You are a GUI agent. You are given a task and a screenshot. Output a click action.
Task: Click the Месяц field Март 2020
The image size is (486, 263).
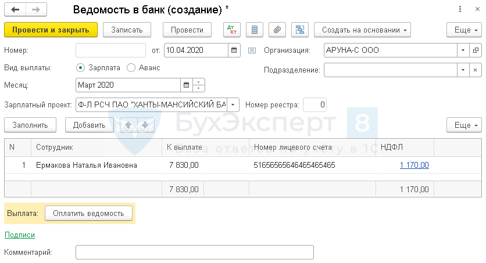tap(128, 85)
